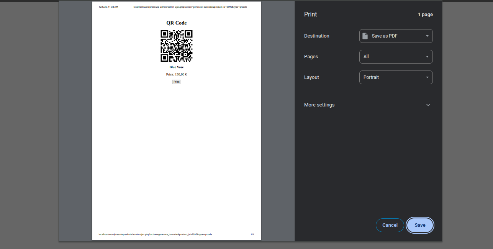Image resolution: width=493 pixels, height=249 pixels.
Task: Click the QR Code heading in the preview
Action: pyautogui.click(x=176, y=23)
